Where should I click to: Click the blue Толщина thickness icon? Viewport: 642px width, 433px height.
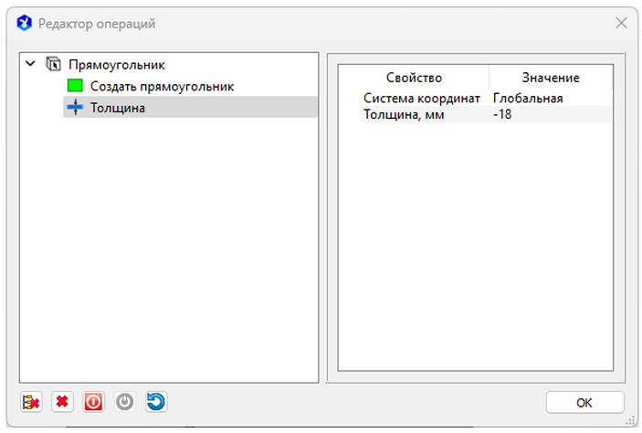click(x=75, y=108)
